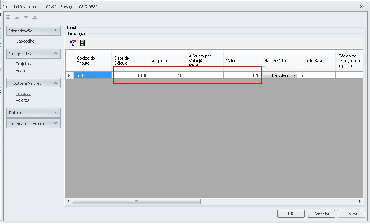Image resolution: width=370 pixels, height=224 pixels.
Task: Click the Código de retenção do imposto header
Action: pyautogui.click(x=349, y=60)
